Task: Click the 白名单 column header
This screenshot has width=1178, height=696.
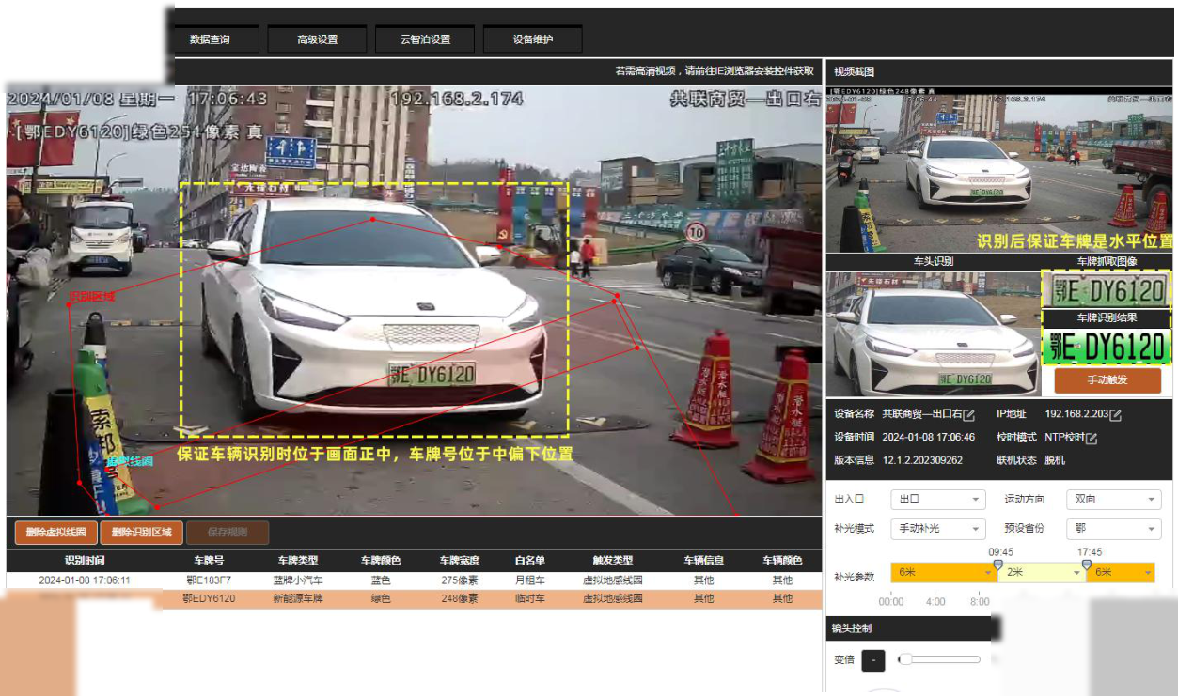Action: [530, 560]
